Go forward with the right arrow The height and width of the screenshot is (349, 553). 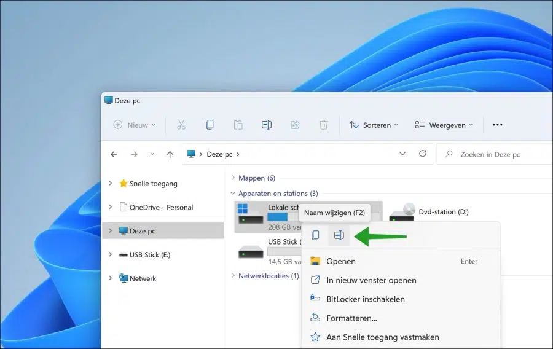coord(134,154)
